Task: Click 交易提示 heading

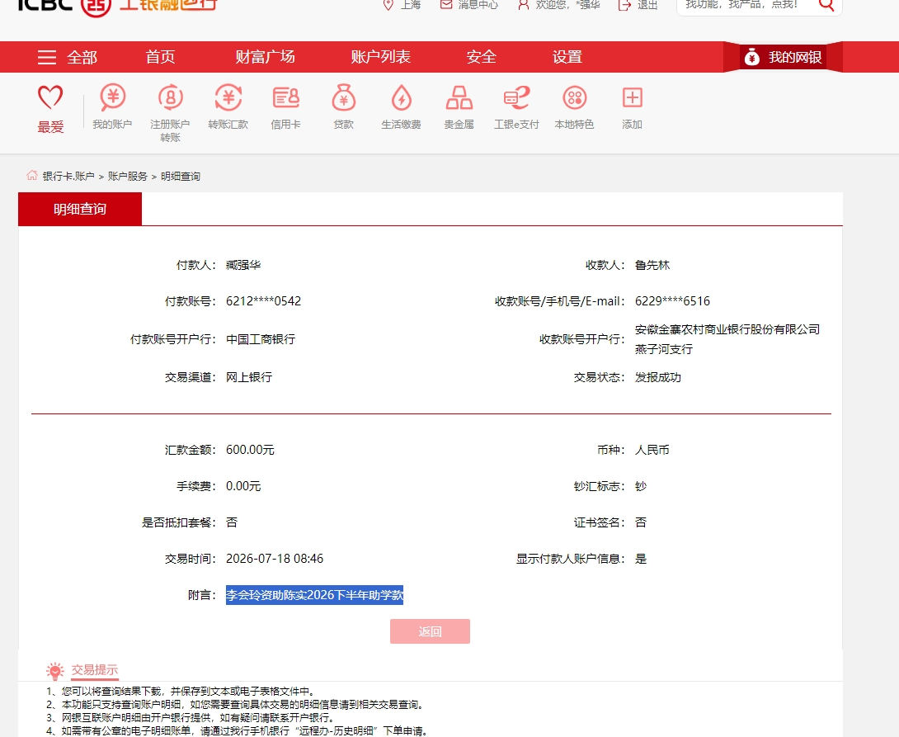Action: point(95,670)
